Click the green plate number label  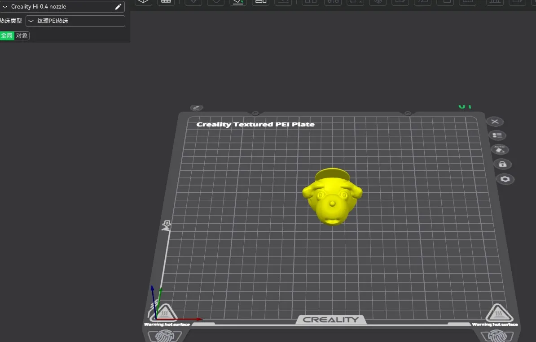(x=465, y=107)
